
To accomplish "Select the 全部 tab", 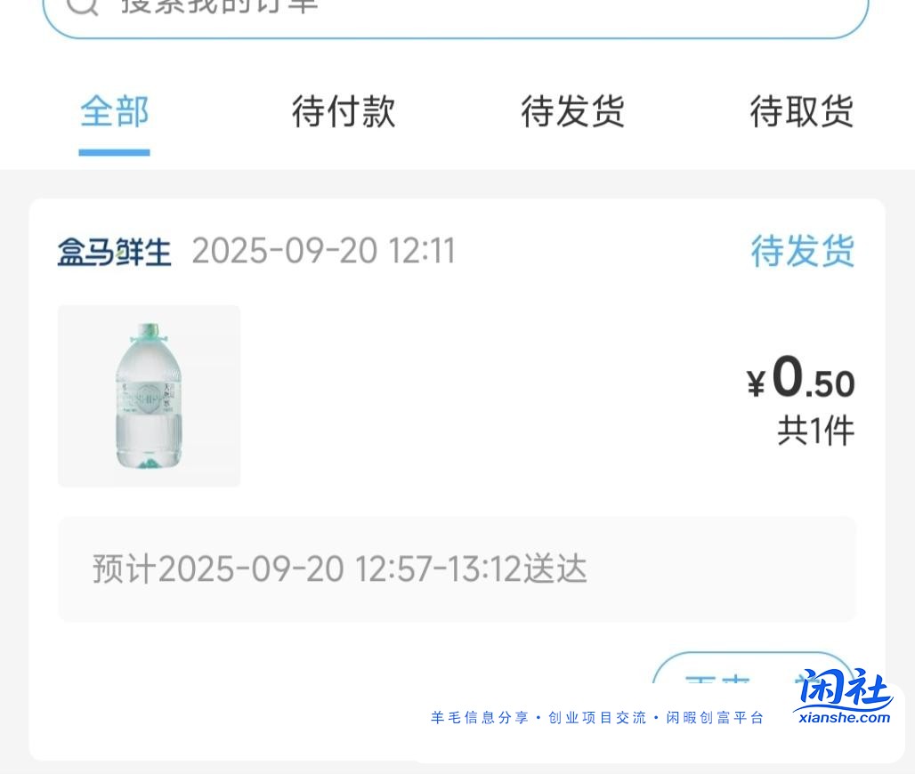I will coord(114,111).
